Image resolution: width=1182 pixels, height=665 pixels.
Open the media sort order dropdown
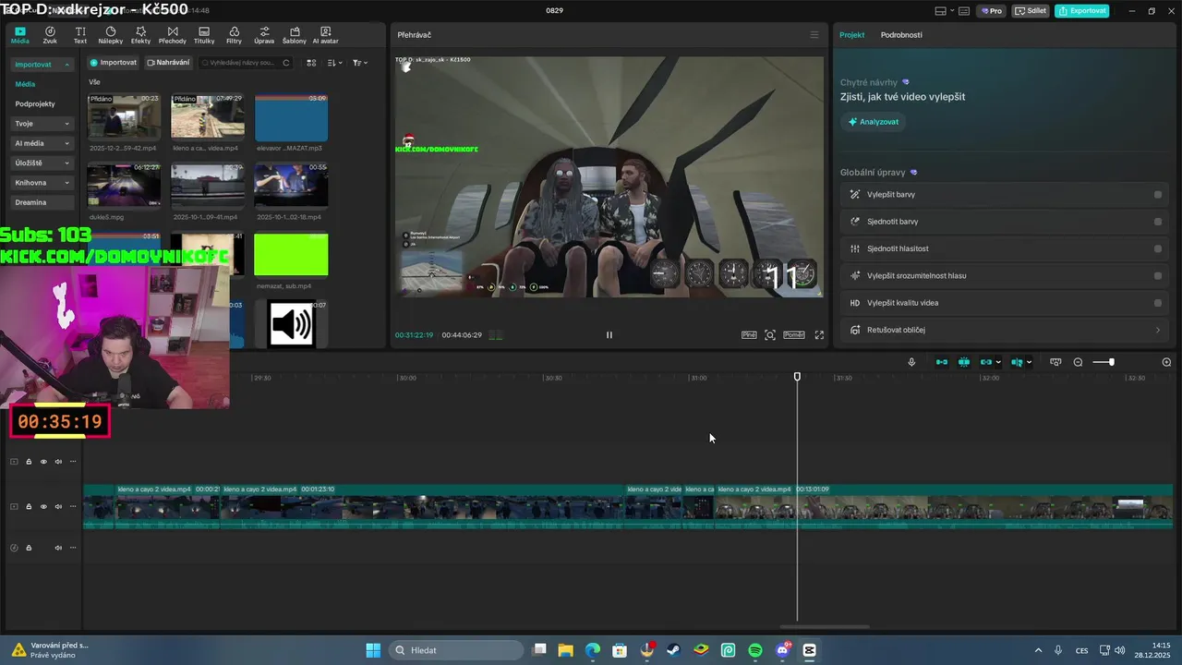click(x=335, y=63)
